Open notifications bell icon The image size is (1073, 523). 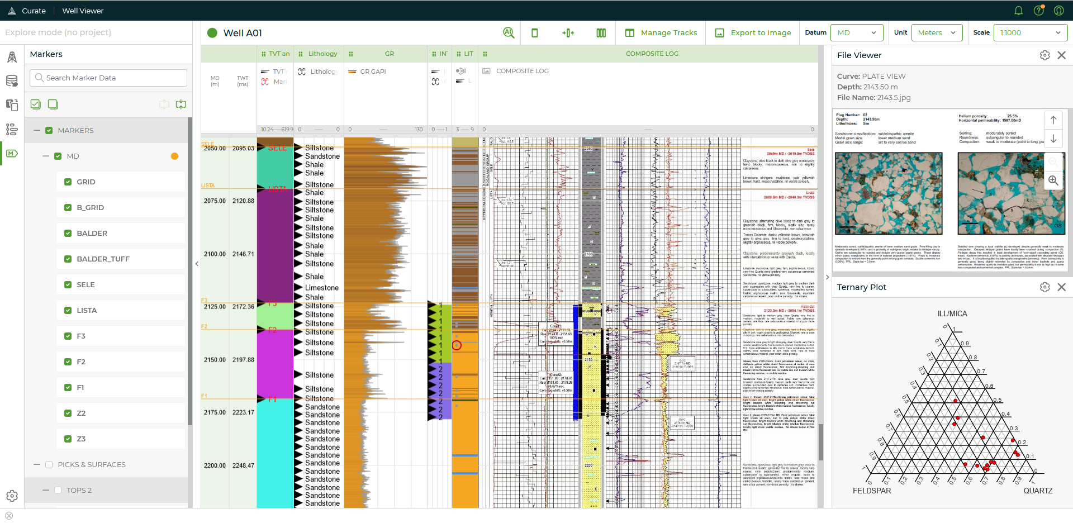1018,11
